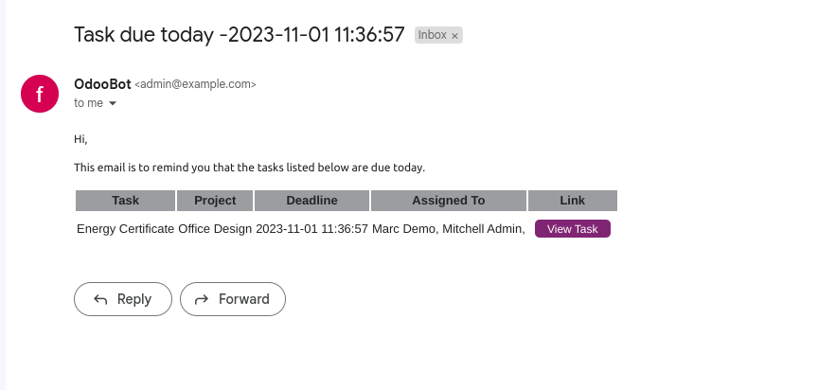Click the Deadline column header
Viewport: 836px width, 390px height.
point(312,201)
